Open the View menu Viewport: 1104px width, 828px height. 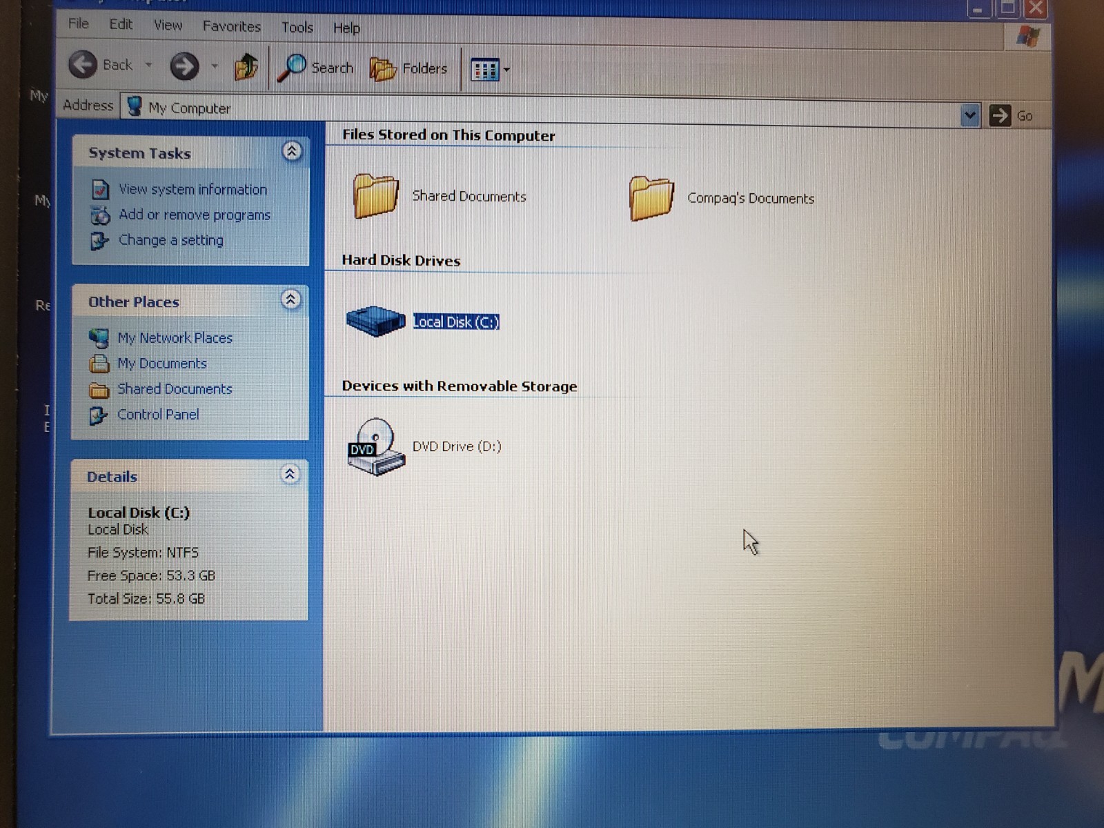tap(168, 26)
